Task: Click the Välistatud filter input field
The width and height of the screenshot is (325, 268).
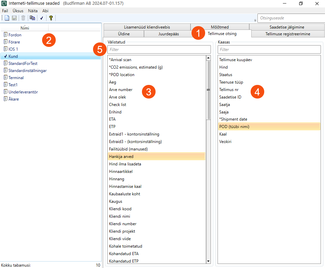Action: 160,50
